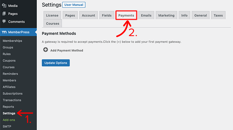The image size is (233, 130).
Task: Open Coupons submenu item
Action: (x=9, y=60)
